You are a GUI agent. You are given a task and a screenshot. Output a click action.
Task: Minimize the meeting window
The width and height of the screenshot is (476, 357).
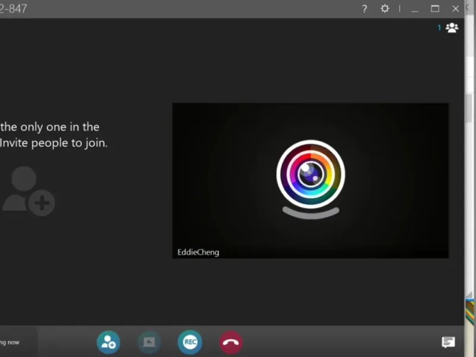tap(415, 9)
